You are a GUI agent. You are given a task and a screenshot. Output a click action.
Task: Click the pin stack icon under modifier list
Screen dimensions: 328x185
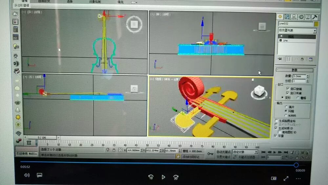pyautogui.click(x=280, y=59)
